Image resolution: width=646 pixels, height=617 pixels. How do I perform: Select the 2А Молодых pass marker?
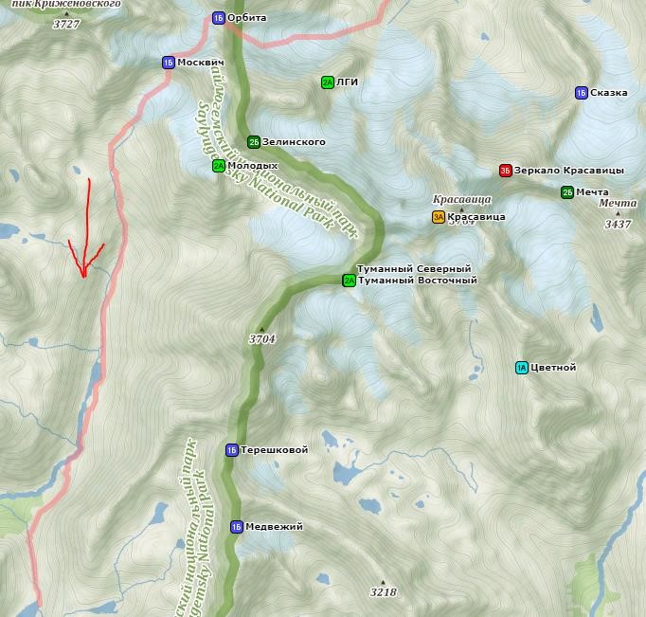tap(219, 166)
